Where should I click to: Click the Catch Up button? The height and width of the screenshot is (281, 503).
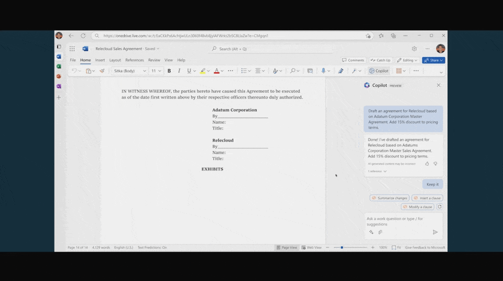point(380,60)
